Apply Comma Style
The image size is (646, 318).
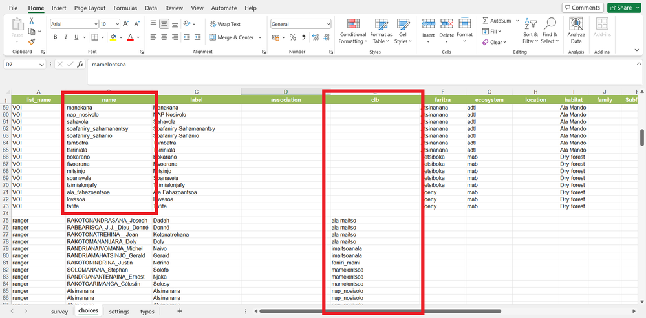pos(304,37)
